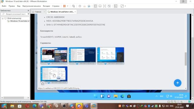The height and width of the screenshot is (109, 194).
Task: Click the library search input field
Action: 15,14
